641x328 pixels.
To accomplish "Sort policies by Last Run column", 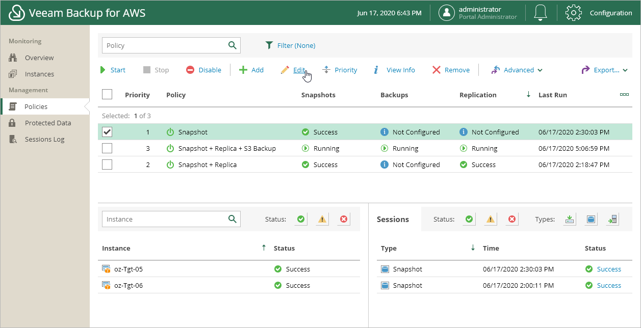I will point(553,95).
